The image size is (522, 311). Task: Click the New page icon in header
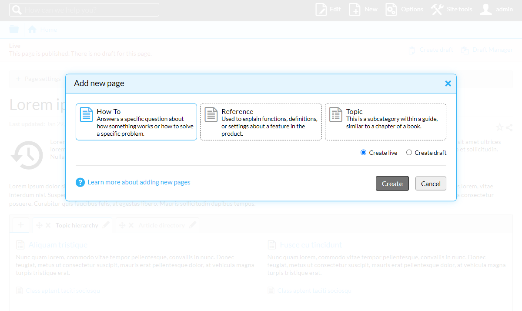(x=355, y=10)
